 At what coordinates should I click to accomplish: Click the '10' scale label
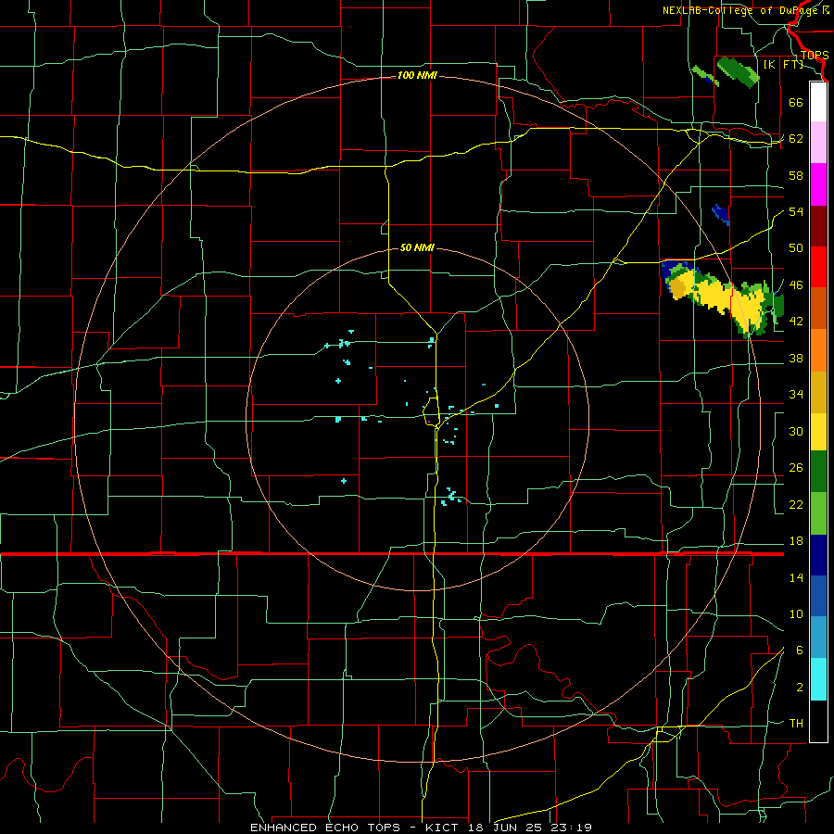pyautogui.click(x=796, y=613)
